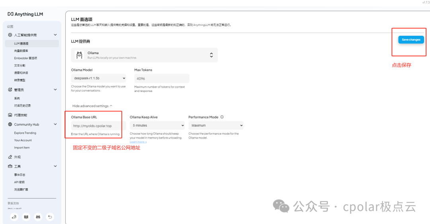
Task: Open 向量数据库 settings page
Action: pyautogui.click(x=21, y=51)
